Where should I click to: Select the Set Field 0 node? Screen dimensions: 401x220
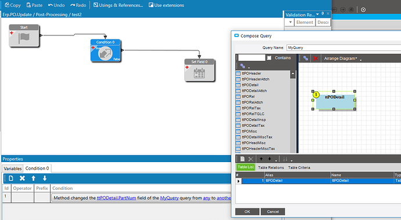pos(199,70)
